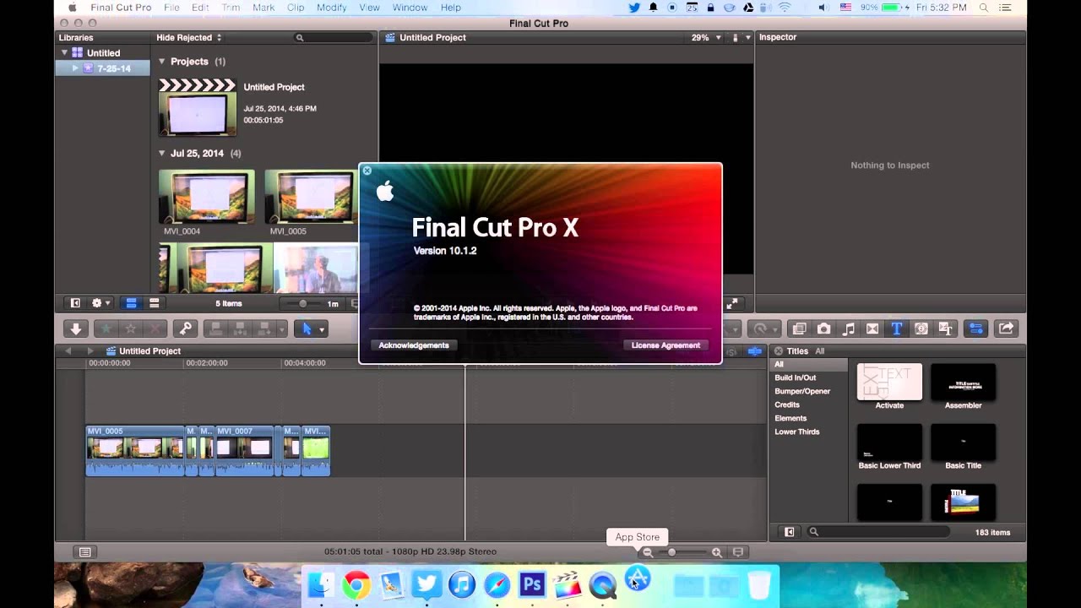Toggle the Inspector panel sliders button
Image resolution: width=1081 pixels, height=608 pixels.
point(975,328)
